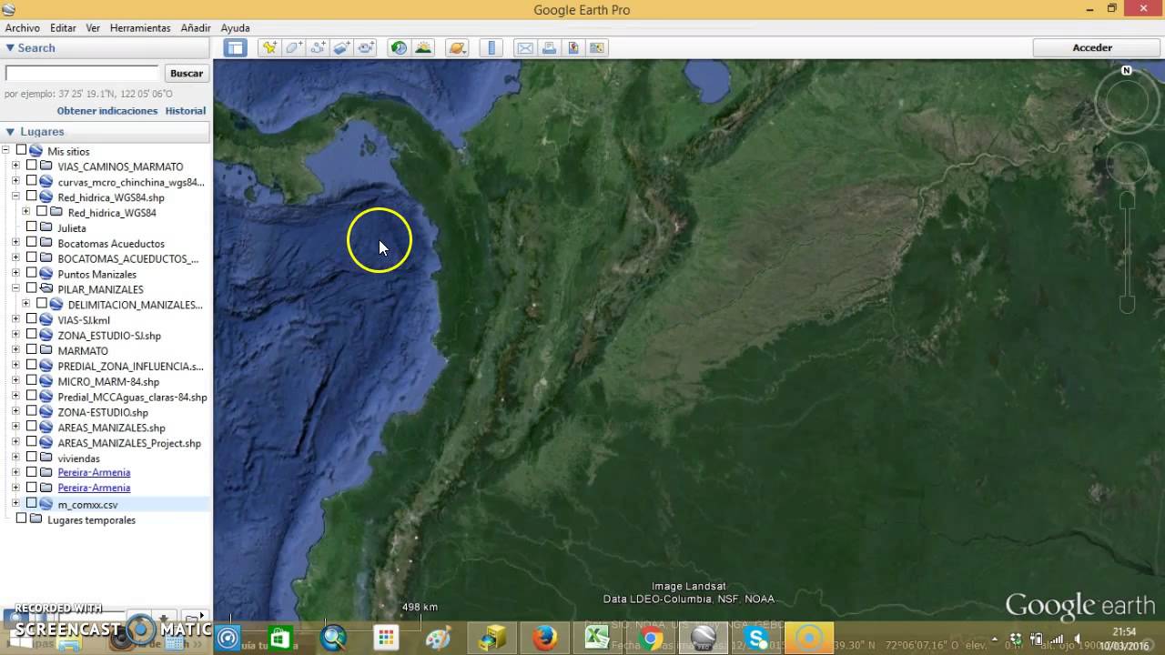Collapse the PILAR_MANIZALES folder node

tap(15, 288)
